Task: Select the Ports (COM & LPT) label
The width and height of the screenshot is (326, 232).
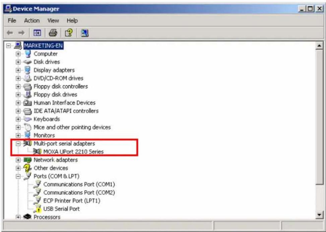Action: click(x=56, y=176)
